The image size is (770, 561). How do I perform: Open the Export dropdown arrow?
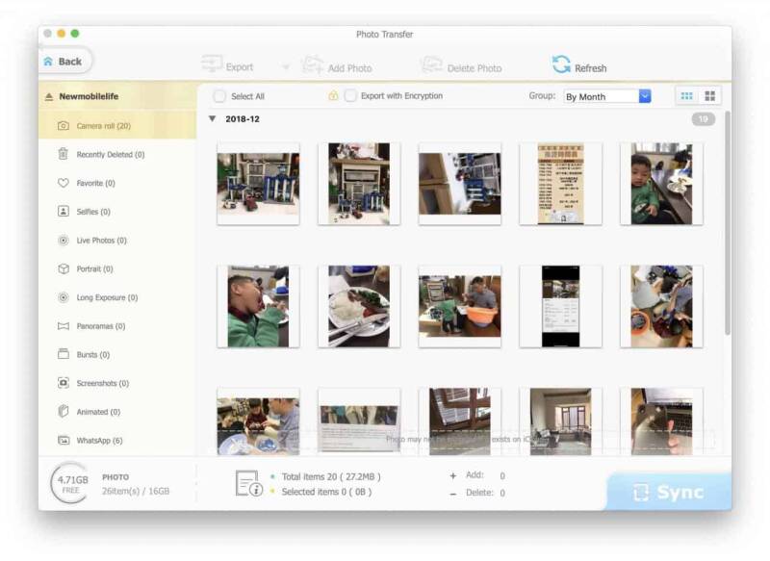point(285,66)
